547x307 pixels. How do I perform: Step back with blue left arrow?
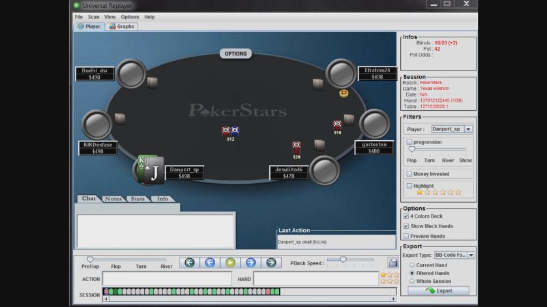210,263
